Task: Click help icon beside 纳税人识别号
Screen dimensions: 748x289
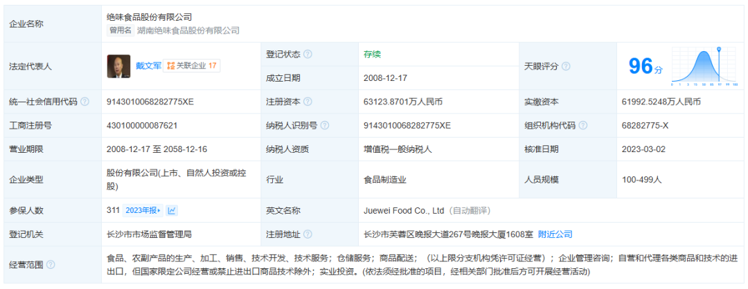Action: 325,126
